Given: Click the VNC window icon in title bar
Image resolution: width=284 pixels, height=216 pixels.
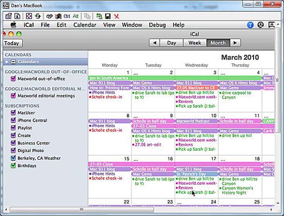Looking at the screenshot, I should [6, 6].
